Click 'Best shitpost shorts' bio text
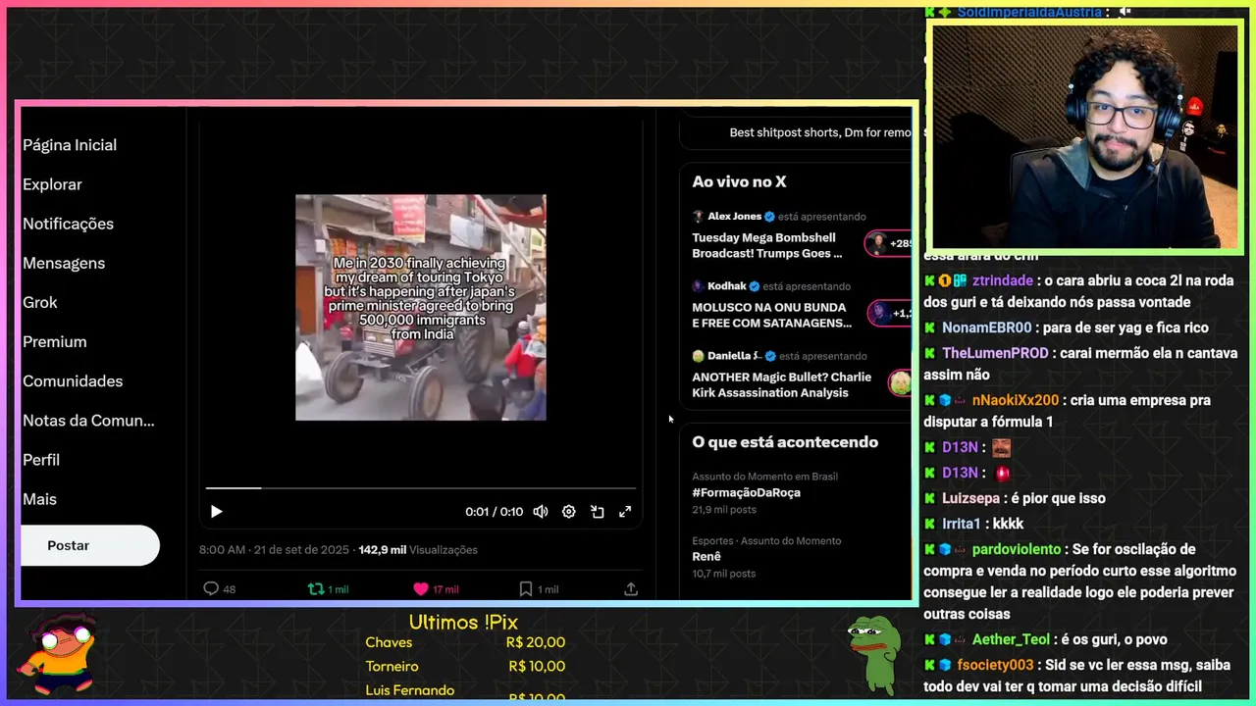Image resolution: width=1256 pixels, height=706 pixels. point(820,132)
